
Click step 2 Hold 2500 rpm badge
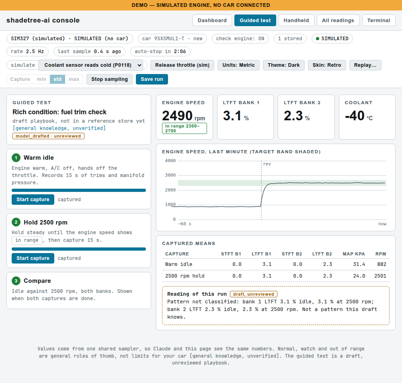click(x=16, y=222)
